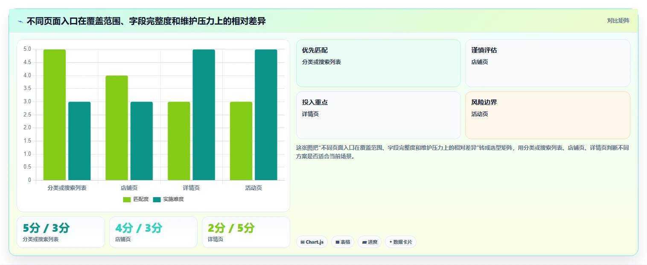The width and height of the screenshot is (647, 265).
Task: Click the 分类或搜索列表 x-axis label
Action: [67, 188]
